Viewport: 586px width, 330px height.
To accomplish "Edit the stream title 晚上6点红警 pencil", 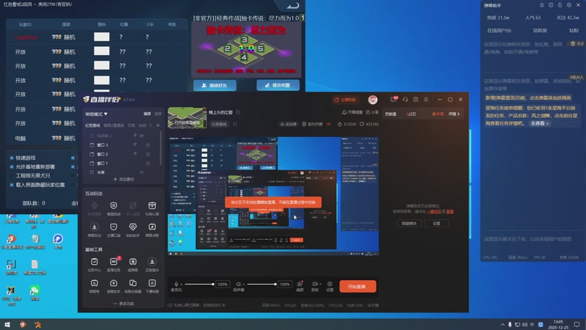I will [x=238, y=112].
